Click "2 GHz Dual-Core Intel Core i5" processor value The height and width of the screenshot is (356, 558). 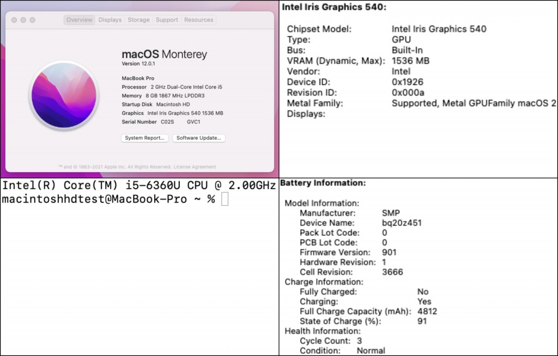186,87
